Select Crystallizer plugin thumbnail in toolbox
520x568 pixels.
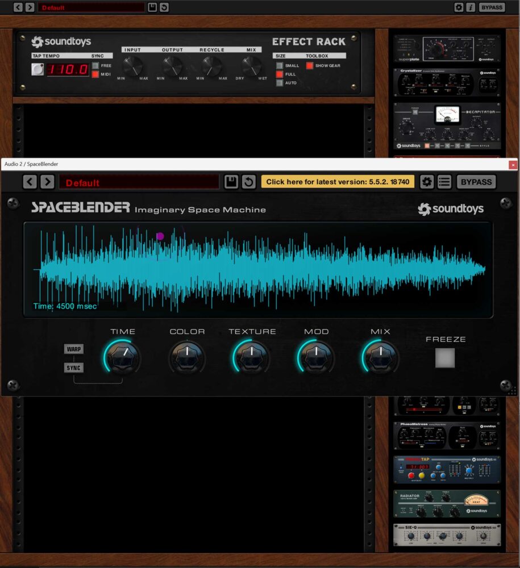pyautogui.click(x=447, y=82)
